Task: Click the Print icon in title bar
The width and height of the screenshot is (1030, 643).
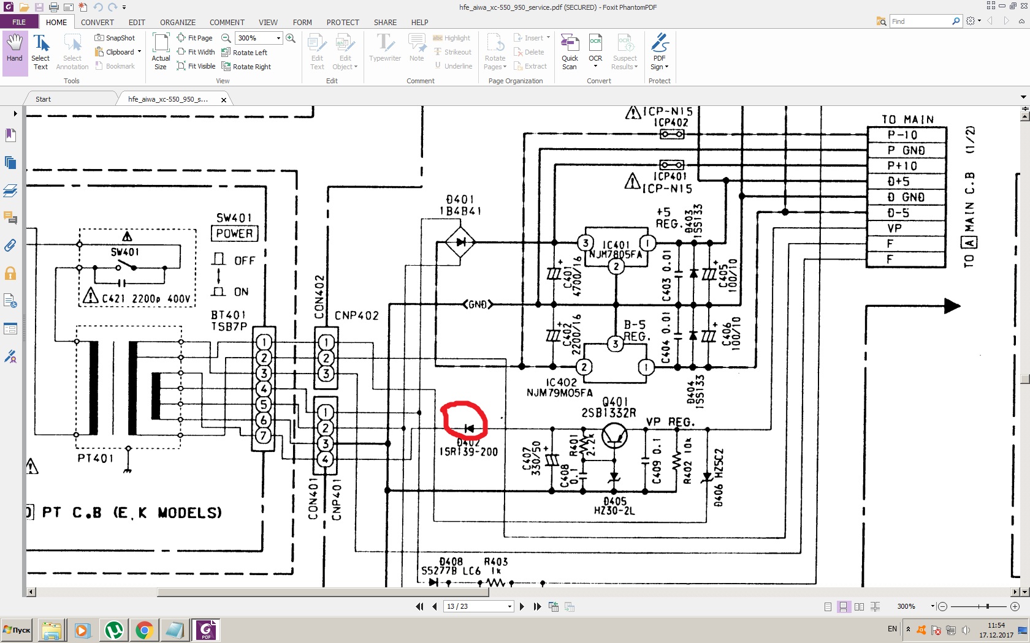Action: [x=53, y=7]
